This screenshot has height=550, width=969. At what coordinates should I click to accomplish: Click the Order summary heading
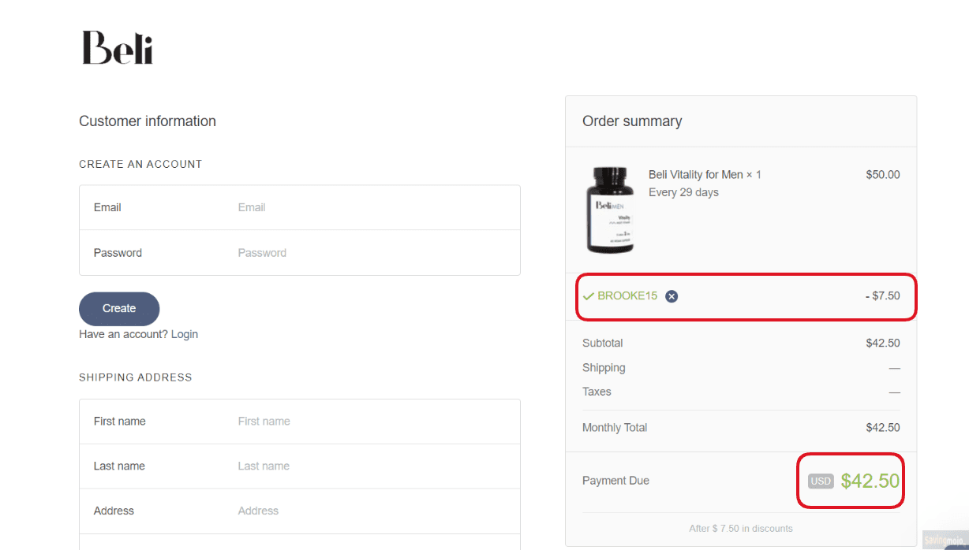(632, 121)
